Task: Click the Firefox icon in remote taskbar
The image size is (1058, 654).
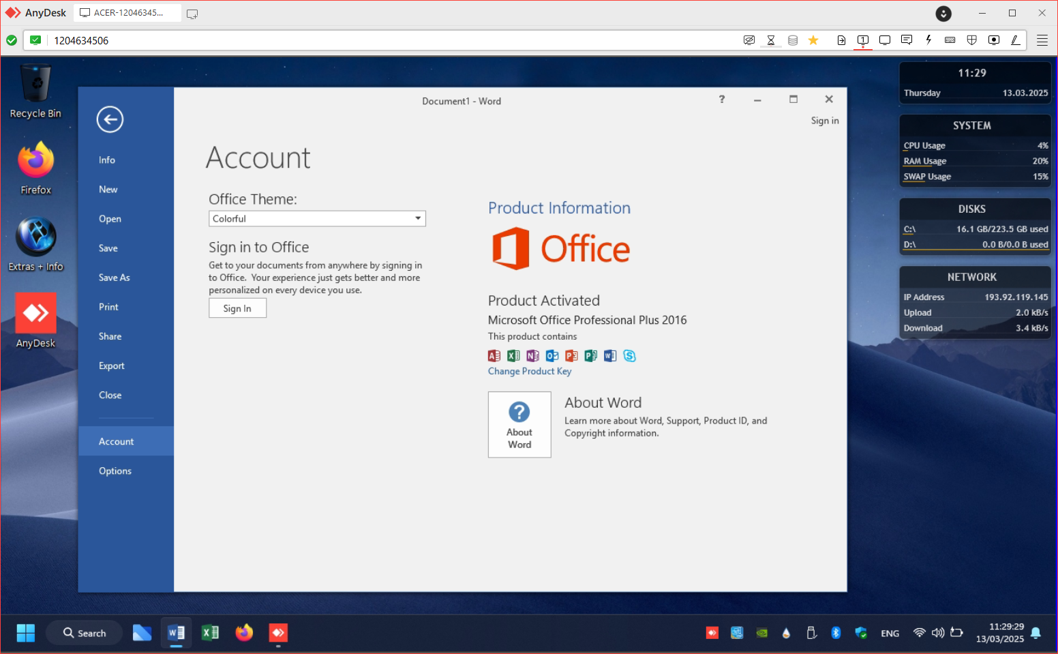Action: [244, 633]
